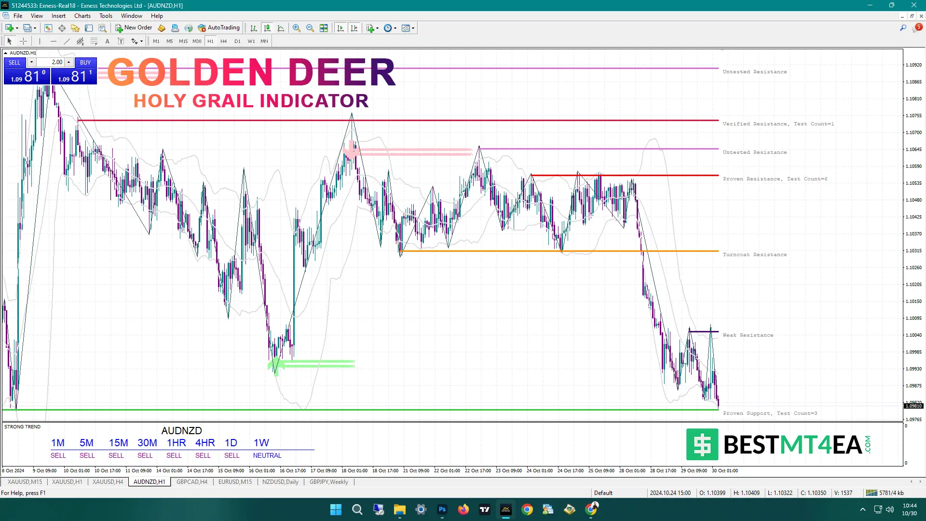This screenshot has height=521, width=926.
Task: Open the Templates dropdown arrow
Action: [413, 28]
